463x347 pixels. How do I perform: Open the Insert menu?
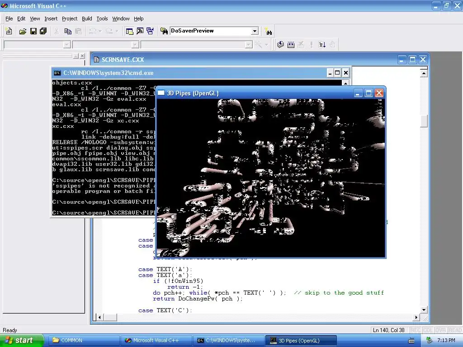point(51,19)
